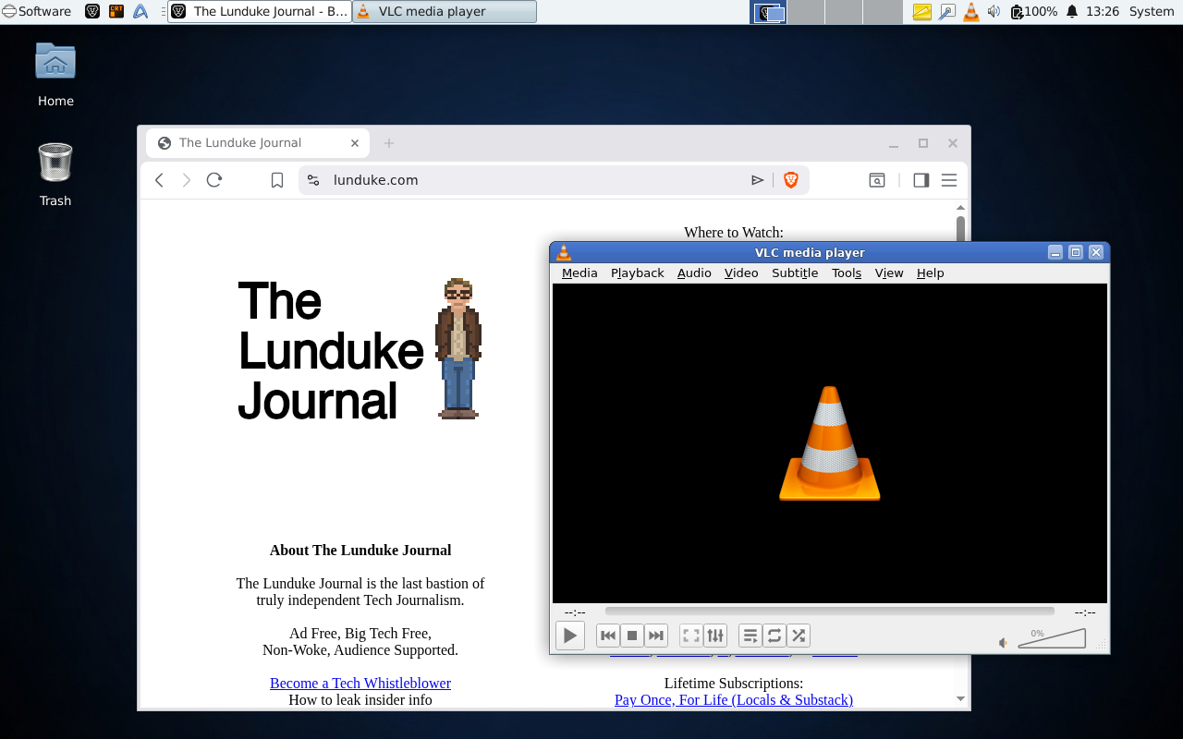Click the VLC cone icon in title bar
The height and width of the screenshot is (739, 1183).
click(564, 252)
